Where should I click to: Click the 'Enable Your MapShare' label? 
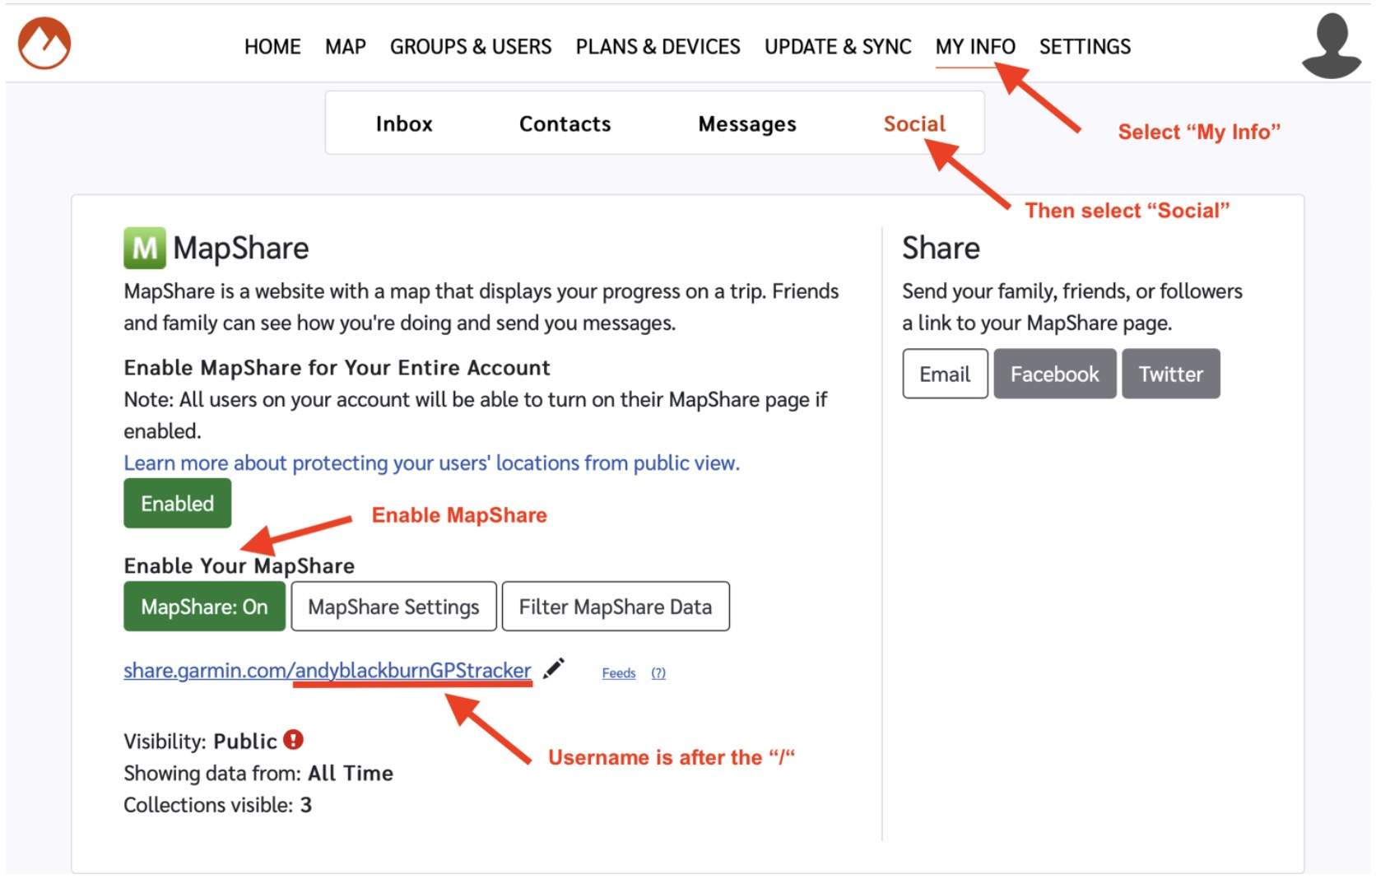239,565
